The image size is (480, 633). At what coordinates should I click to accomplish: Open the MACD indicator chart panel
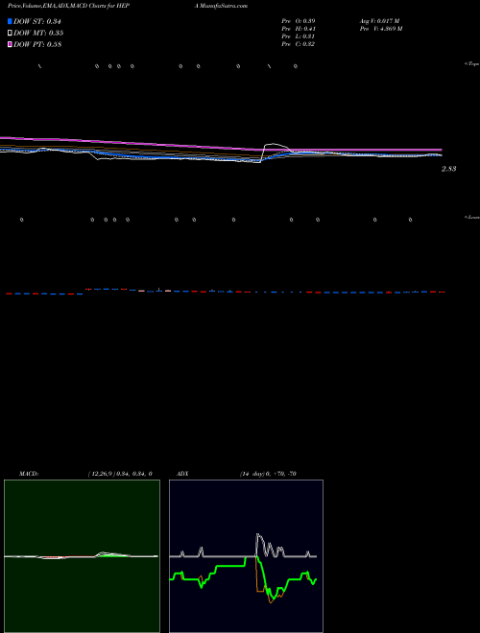coord(82,556)
